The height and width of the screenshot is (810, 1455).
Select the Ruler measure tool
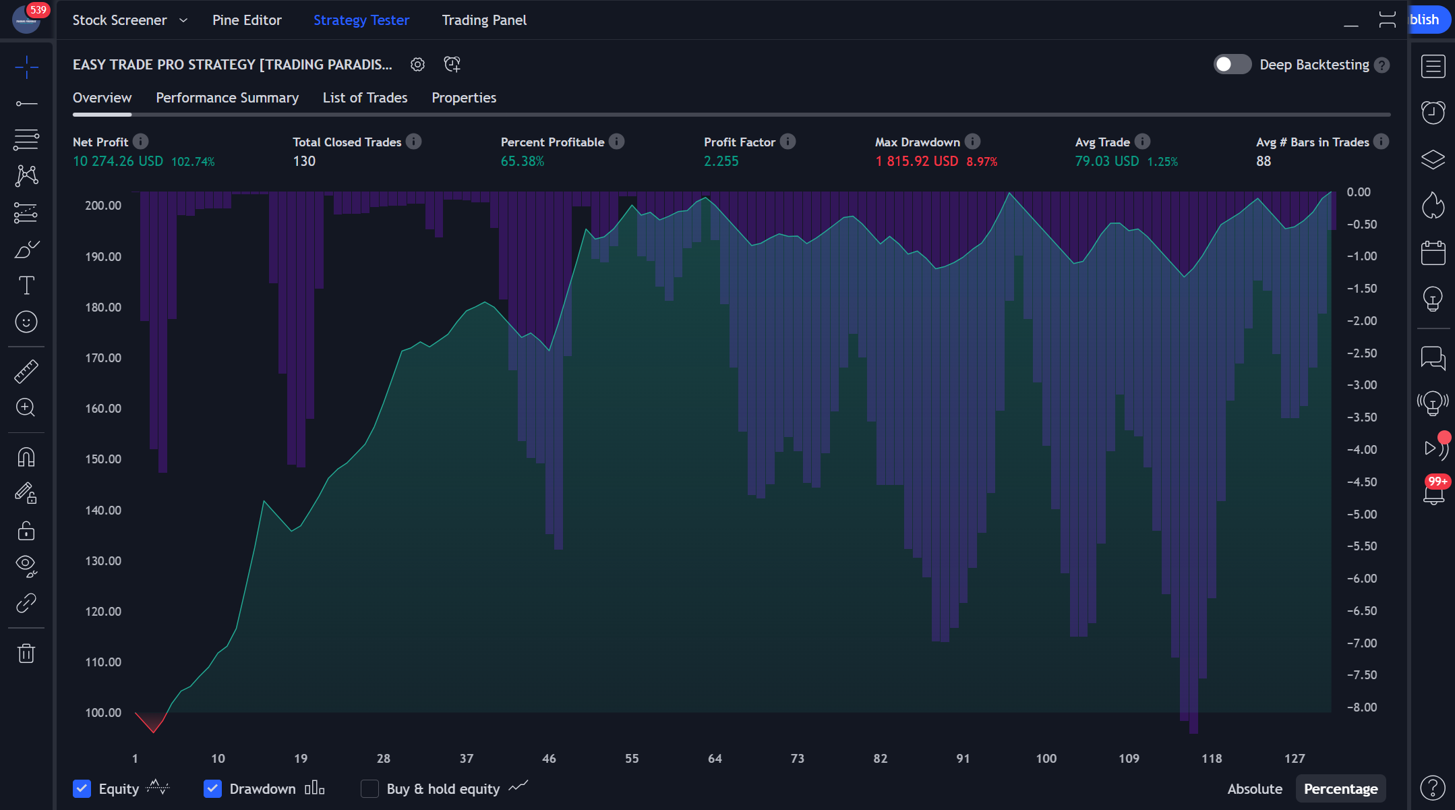coord(26,372)
